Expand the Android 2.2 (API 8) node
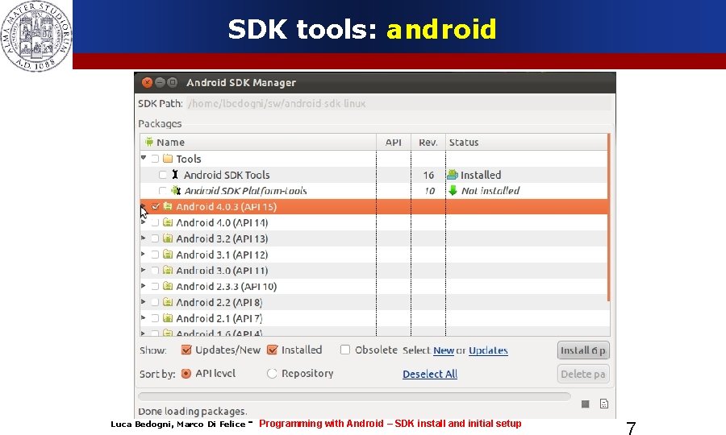 pyautogui.click(x=144, y=302)
